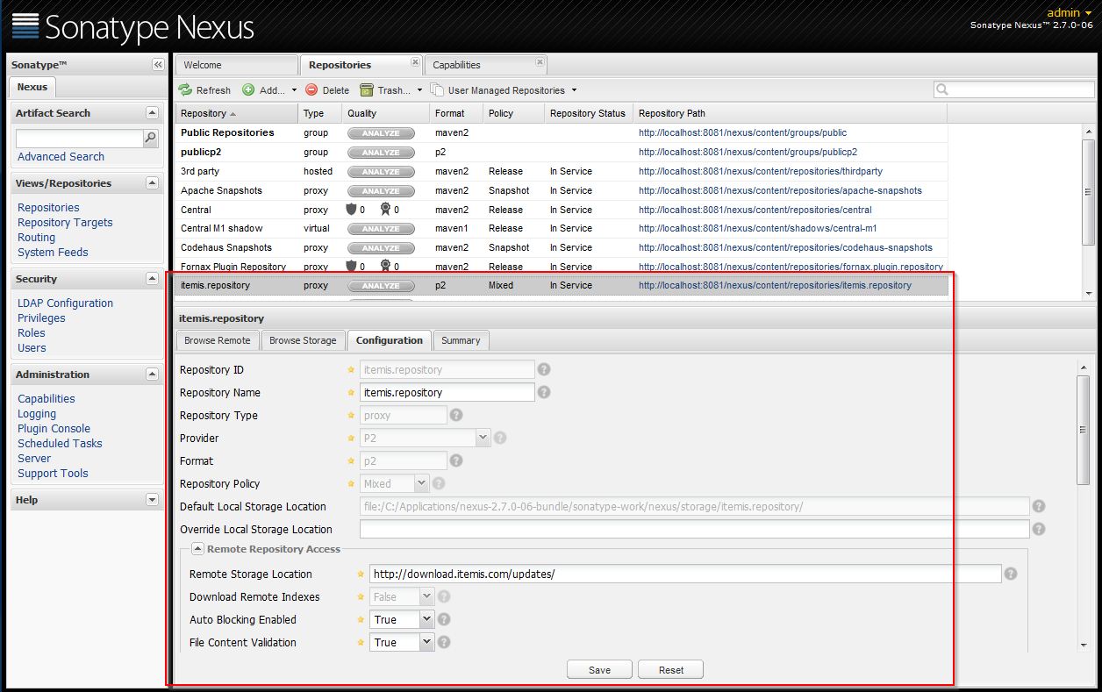
Task: Click the Remote Storage Location field
Action: point(685,574)
